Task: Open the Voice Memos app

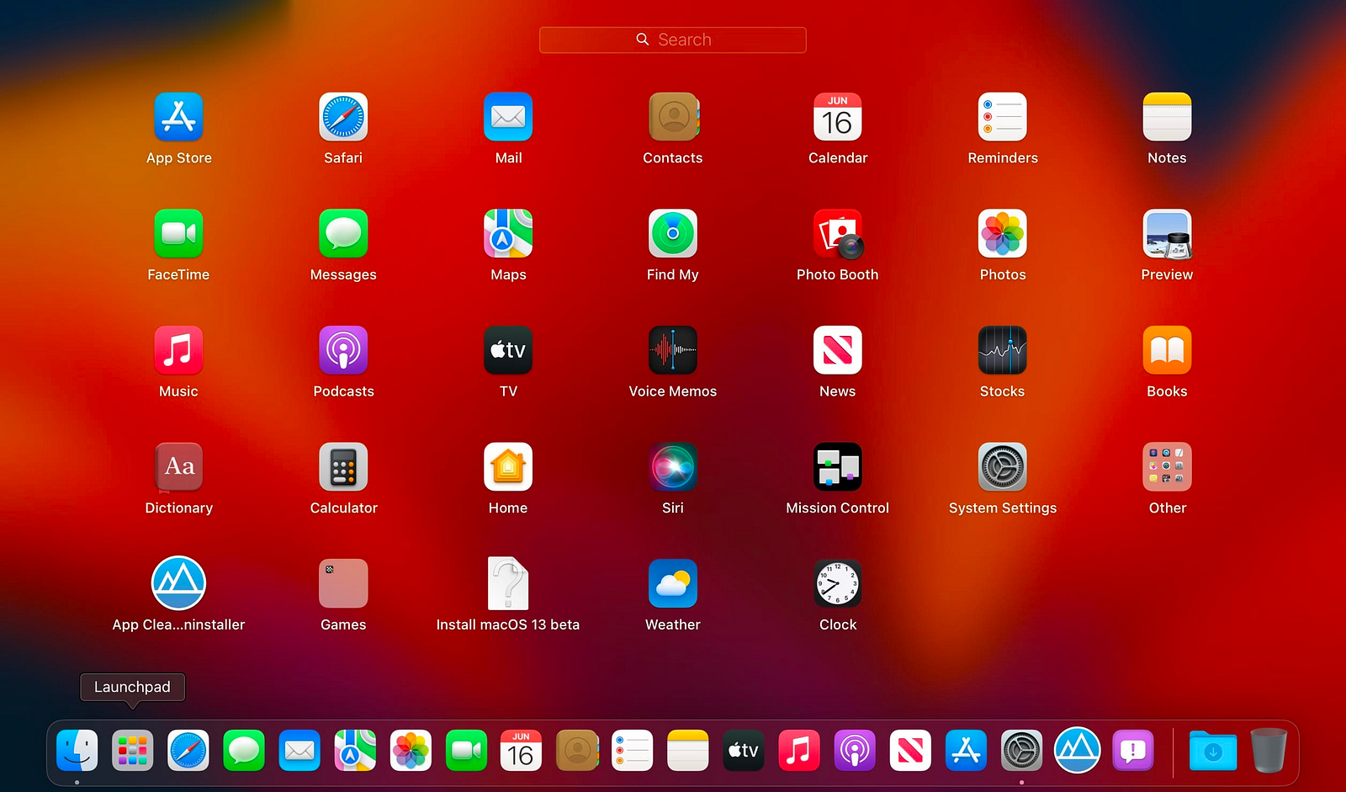Action: 673,350
